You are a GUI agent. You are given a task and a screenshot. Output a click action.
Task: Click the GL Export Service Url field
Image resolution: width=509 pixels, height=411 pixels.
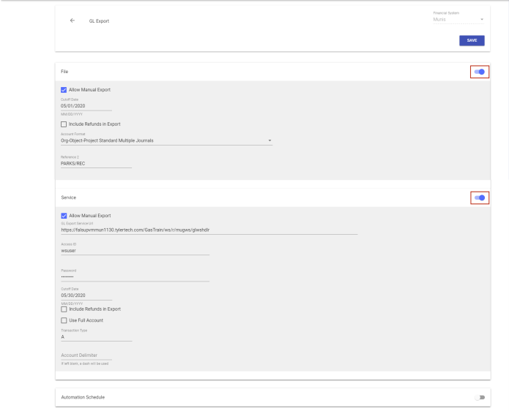[209, 230]
